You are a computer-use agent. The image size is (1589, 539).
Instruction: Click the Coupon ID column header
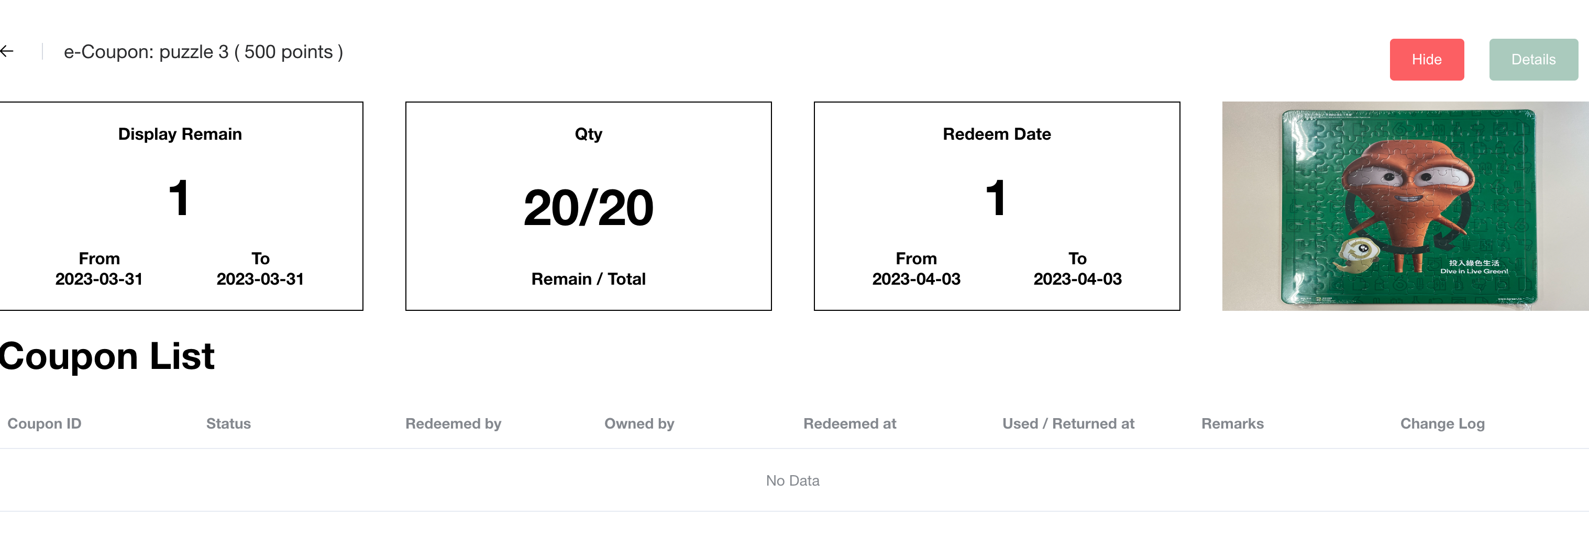[x=45, y=424]
